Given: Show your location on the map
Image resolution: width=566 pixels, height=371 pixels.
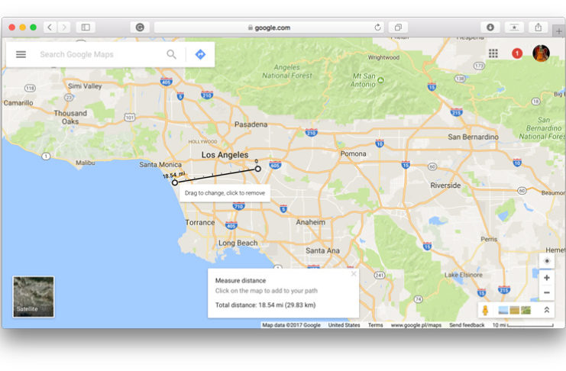Looking at the screenshot, I should click(546, 261).
